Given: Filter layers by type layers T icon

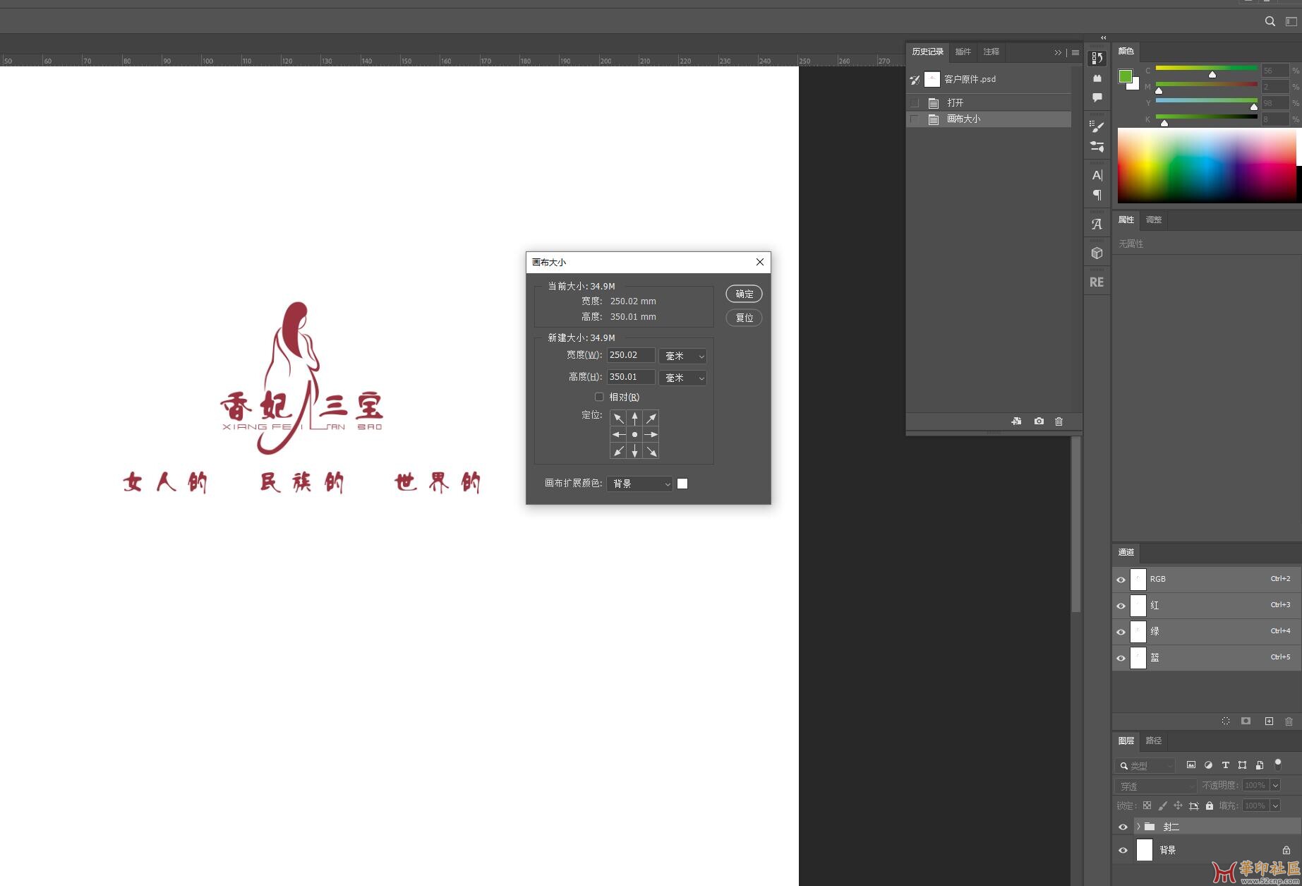Looking at the screenshot, I should pyautogui.click(x=1226, y=765).
